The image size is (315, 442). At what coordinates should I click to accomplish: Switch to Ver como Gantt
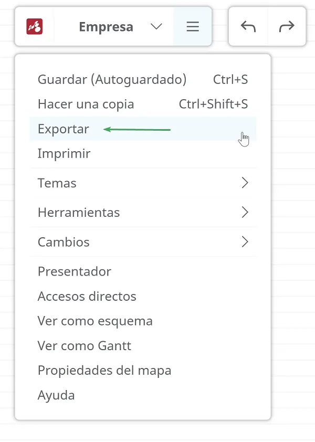click(x=85, y=345)
